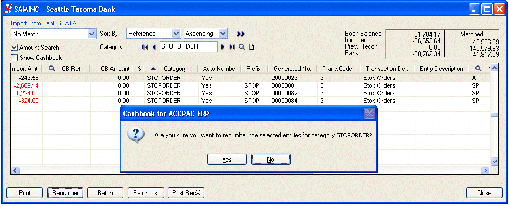The width and height of the screenshot is (509, 206).
Task: Click the Renumber button
Action: [65, 192]
